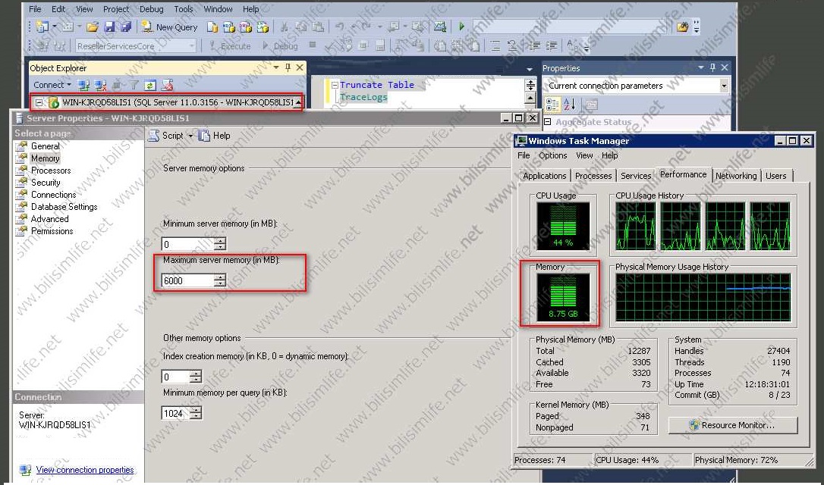Pin the Object Explorer panel
Screen dimensions: 824x485
pyautogui.click(x=288, y=67)
